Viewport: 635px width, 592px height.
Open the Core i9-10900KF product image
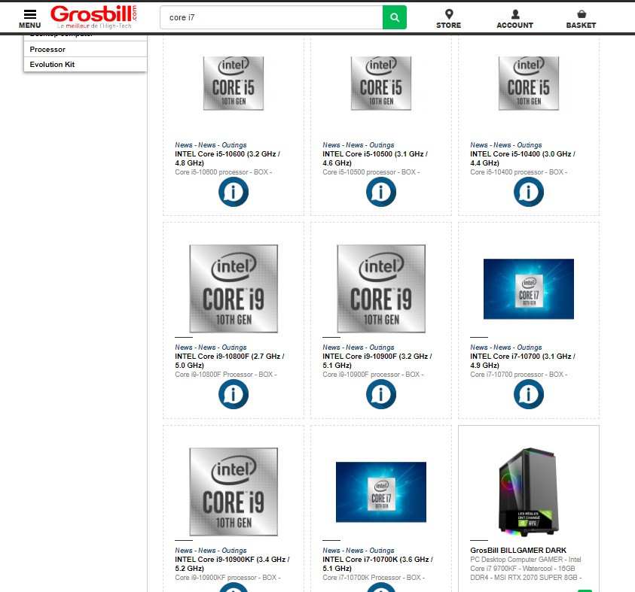(x=234, y=491)
